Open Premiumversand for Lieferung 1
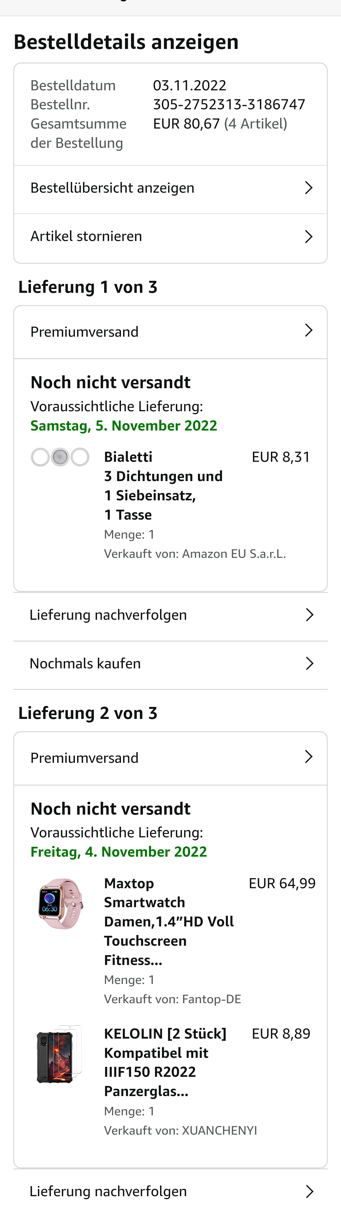 (x=85, y=332)
